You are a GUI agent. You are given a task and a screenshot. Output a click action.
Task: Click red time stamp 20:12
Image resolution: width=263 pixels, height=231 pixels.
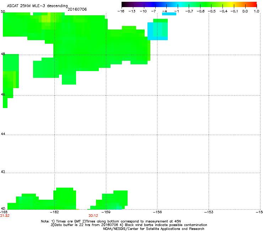tap(93, 216)
